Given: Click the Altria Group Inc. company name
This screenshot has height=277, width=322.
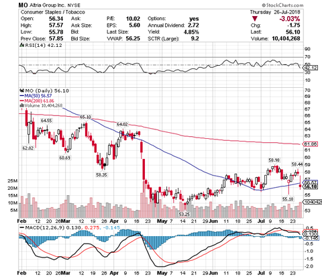Looking at the screenshot, I should coord(48,5).
